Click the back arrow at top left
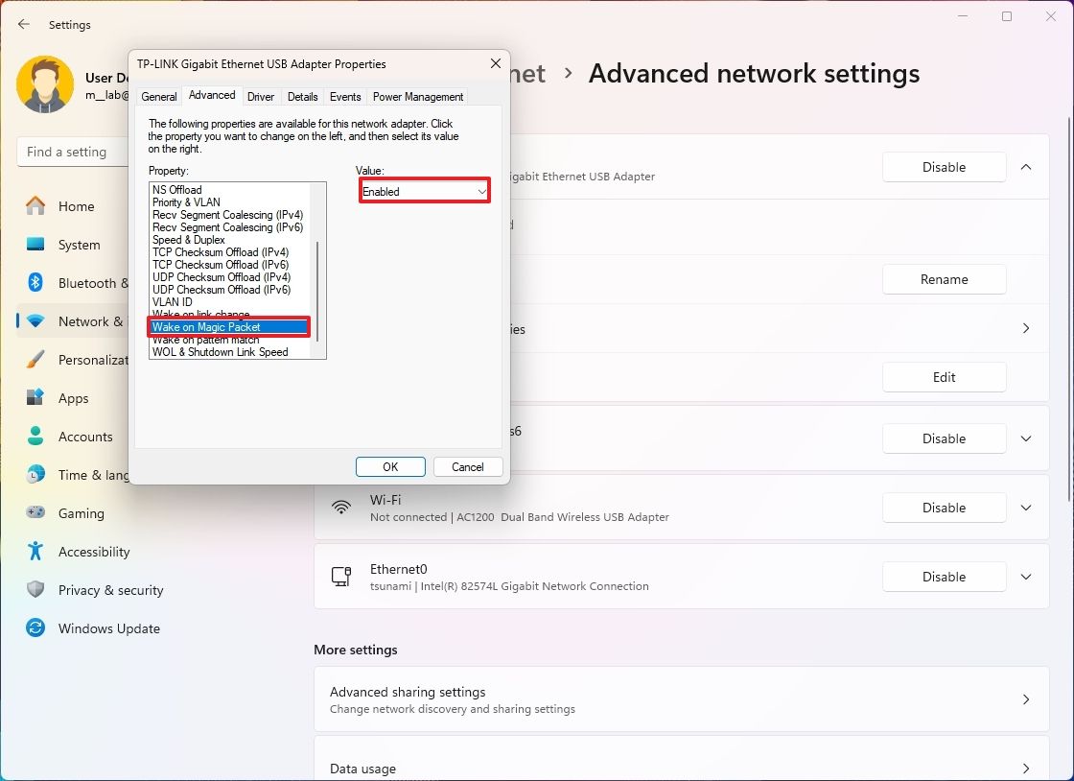 (x=23, y=24)
